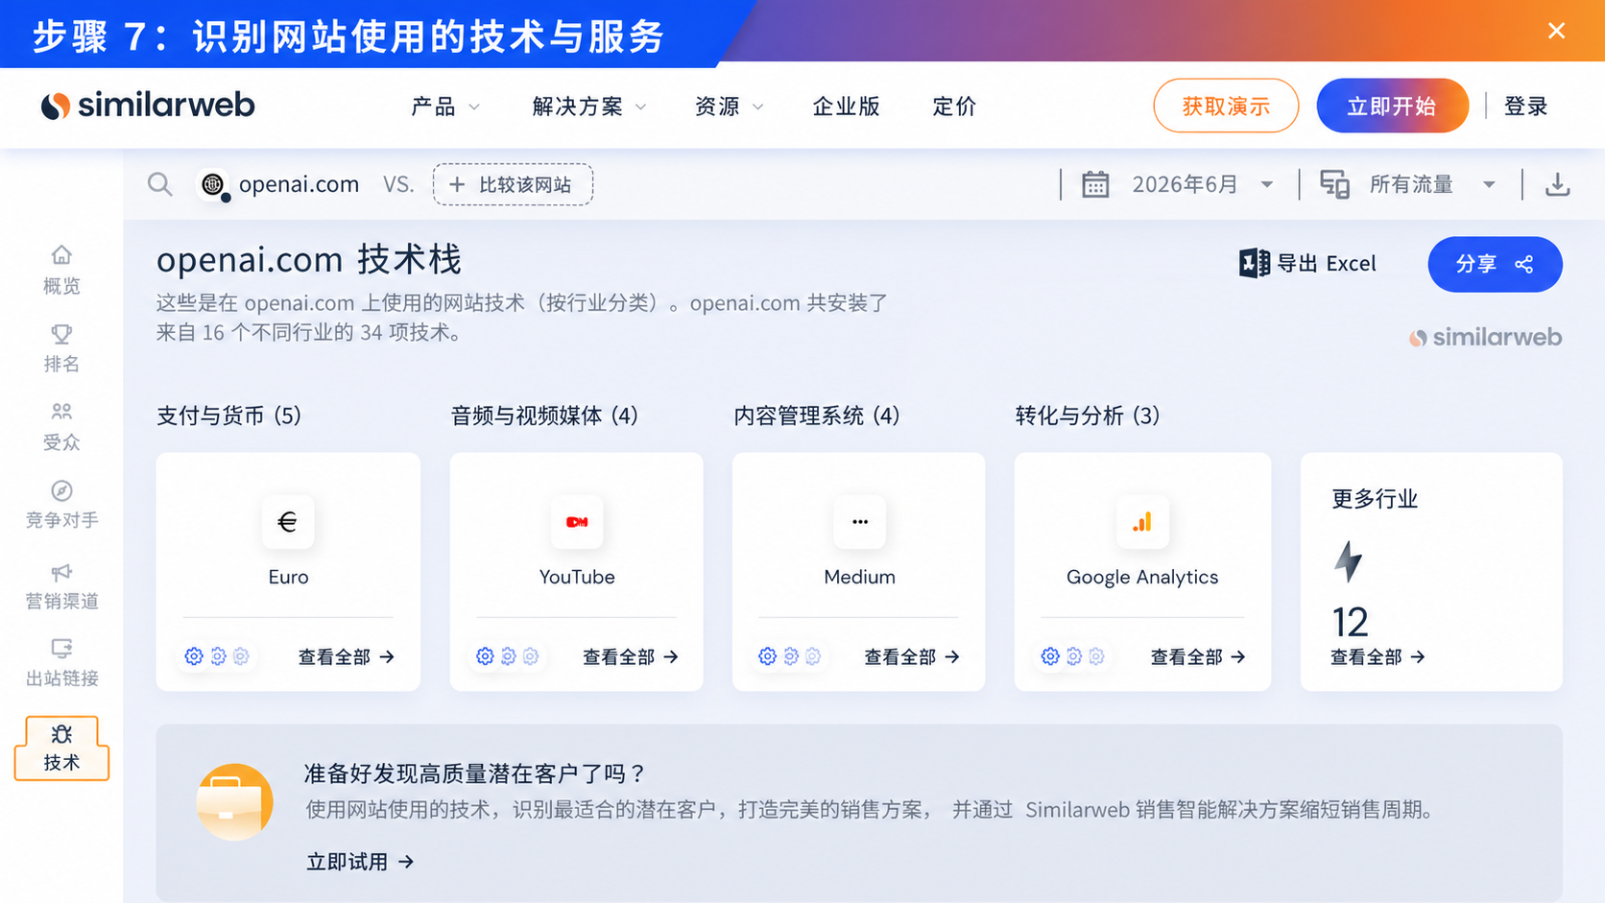Open the 2026年6月 date dropdown
Screen dimensions: 1605x903
click(x=1203, y=184)
